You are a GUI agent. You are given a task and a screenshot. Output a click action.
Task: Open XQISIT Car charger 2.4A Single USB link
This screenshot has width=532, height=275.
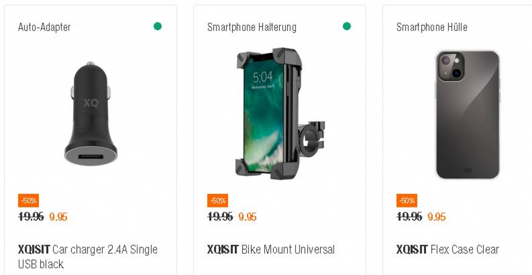pyautogui.click(x=87, y=256)
